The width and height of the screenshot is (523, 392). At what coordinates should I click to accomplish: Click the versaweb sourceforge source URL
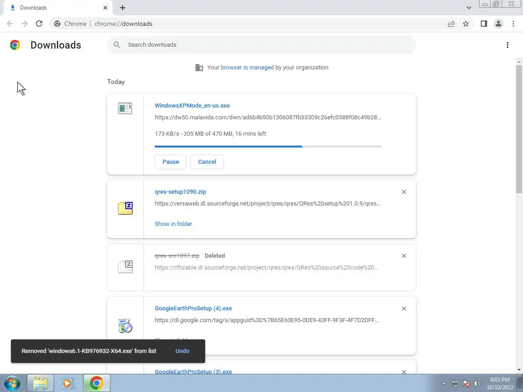pyautogui.click(x=267, y=204)
